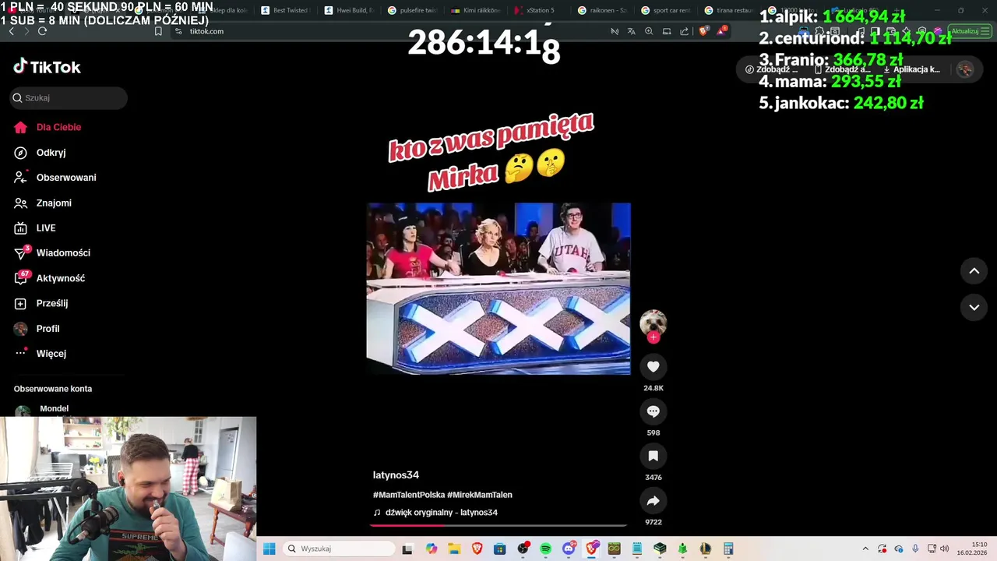Screen dimensions: 997x561
Task: Switch to the Kimi räikköne tab
Action: tap(477, 10)
